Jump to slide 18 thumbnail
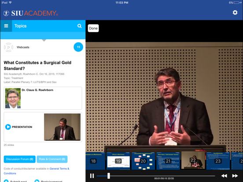 pos(96,161)
